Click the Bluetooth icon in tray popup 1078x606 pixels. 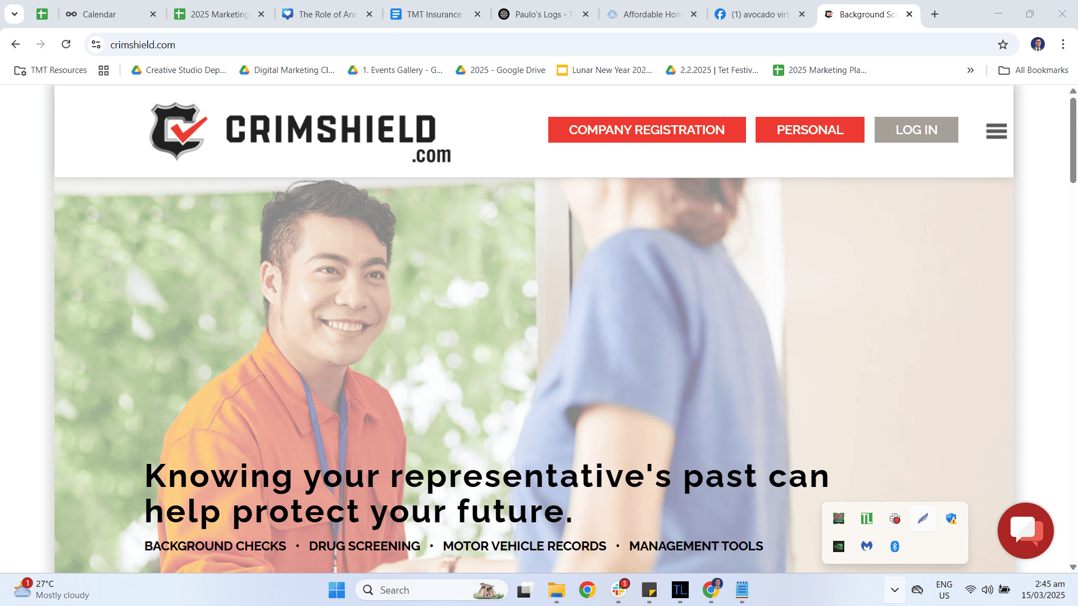click(x=894, y=546)
